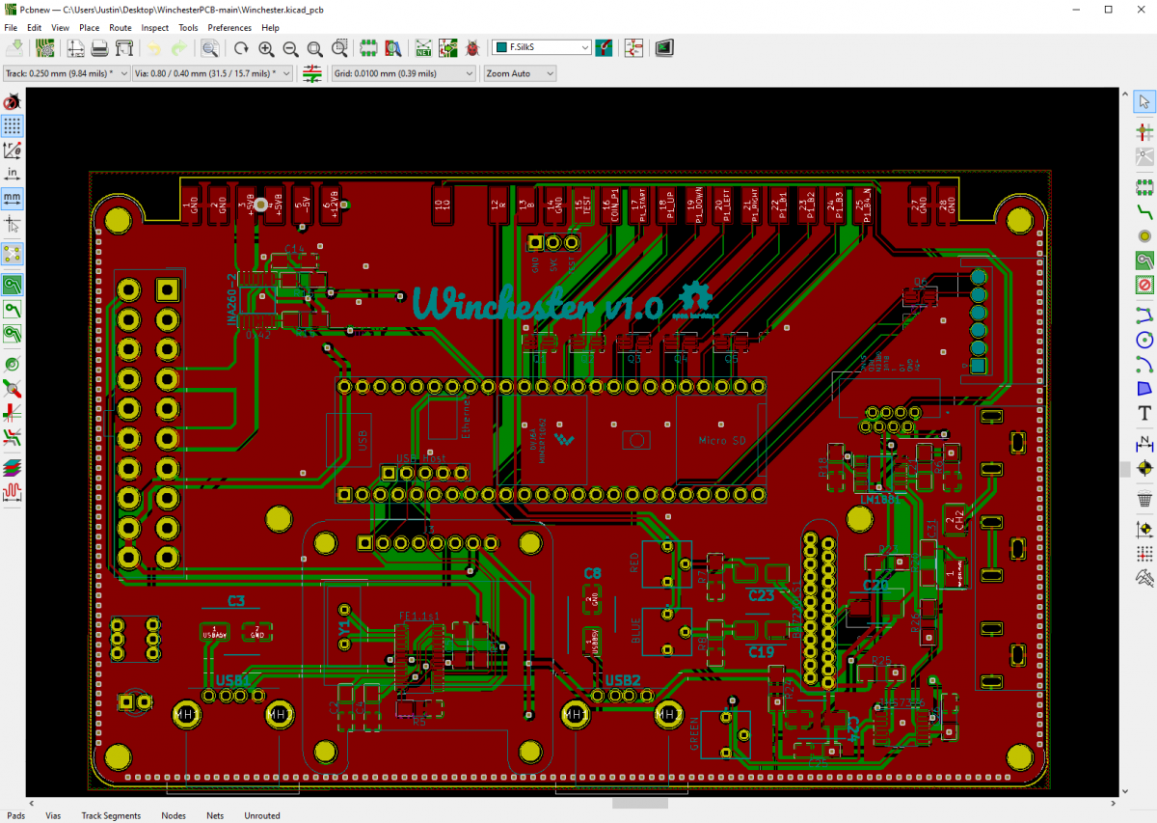1157x823 pixels.
Task: Click Zoom to Fit icon
Action: (x=314, y=47)
